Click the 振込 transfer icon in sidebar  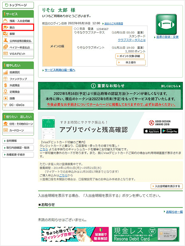coord(6,27)
